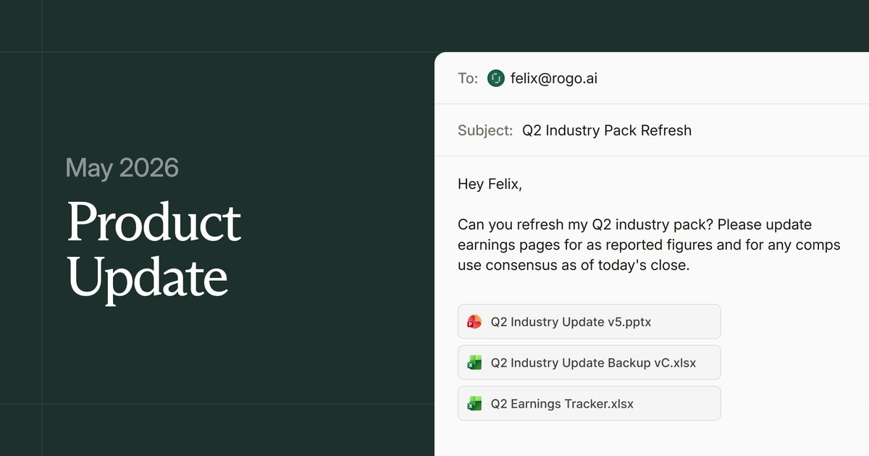This screenshot has height=456, width=869.
Task: Click the Felix avatar icon beside email
Action: [496, 78]
